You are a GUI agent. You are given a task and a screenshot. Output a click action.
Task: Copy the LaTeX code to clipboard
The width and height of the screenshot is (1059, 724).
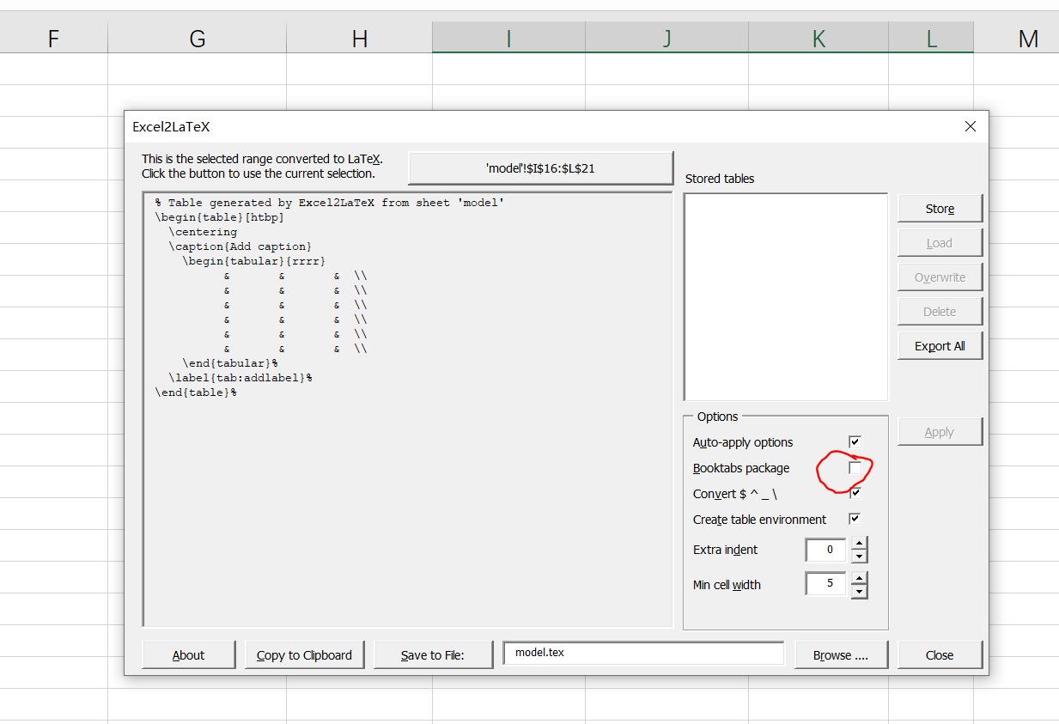coord(304,654)
